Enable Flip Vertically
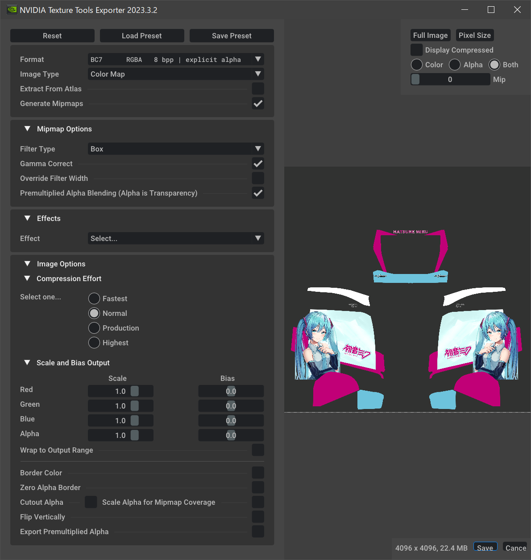 coord(258,517)
